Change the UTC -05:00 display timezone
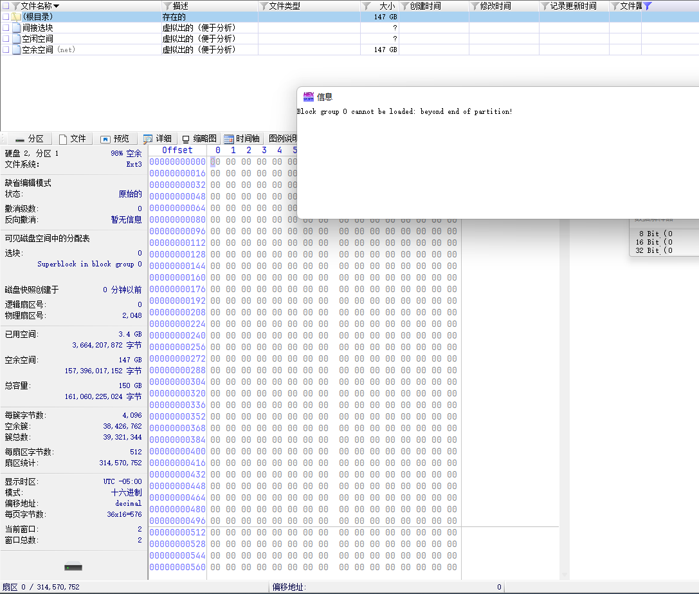Screen dimensions: 699x594 click(x=123, y=481)
